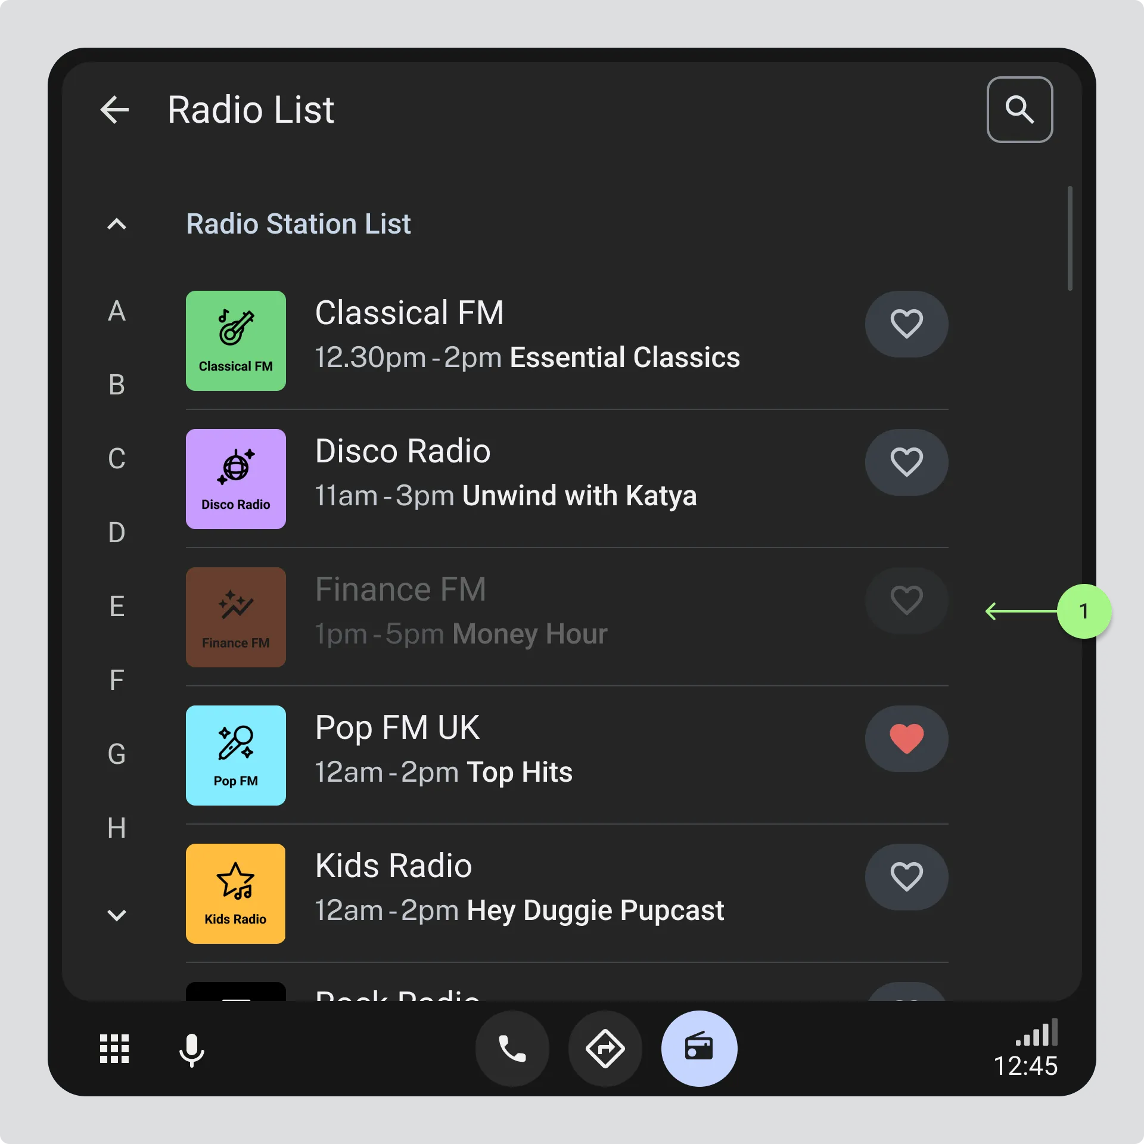
Task: Play the Classical FM station
Action: click(567, 341)
